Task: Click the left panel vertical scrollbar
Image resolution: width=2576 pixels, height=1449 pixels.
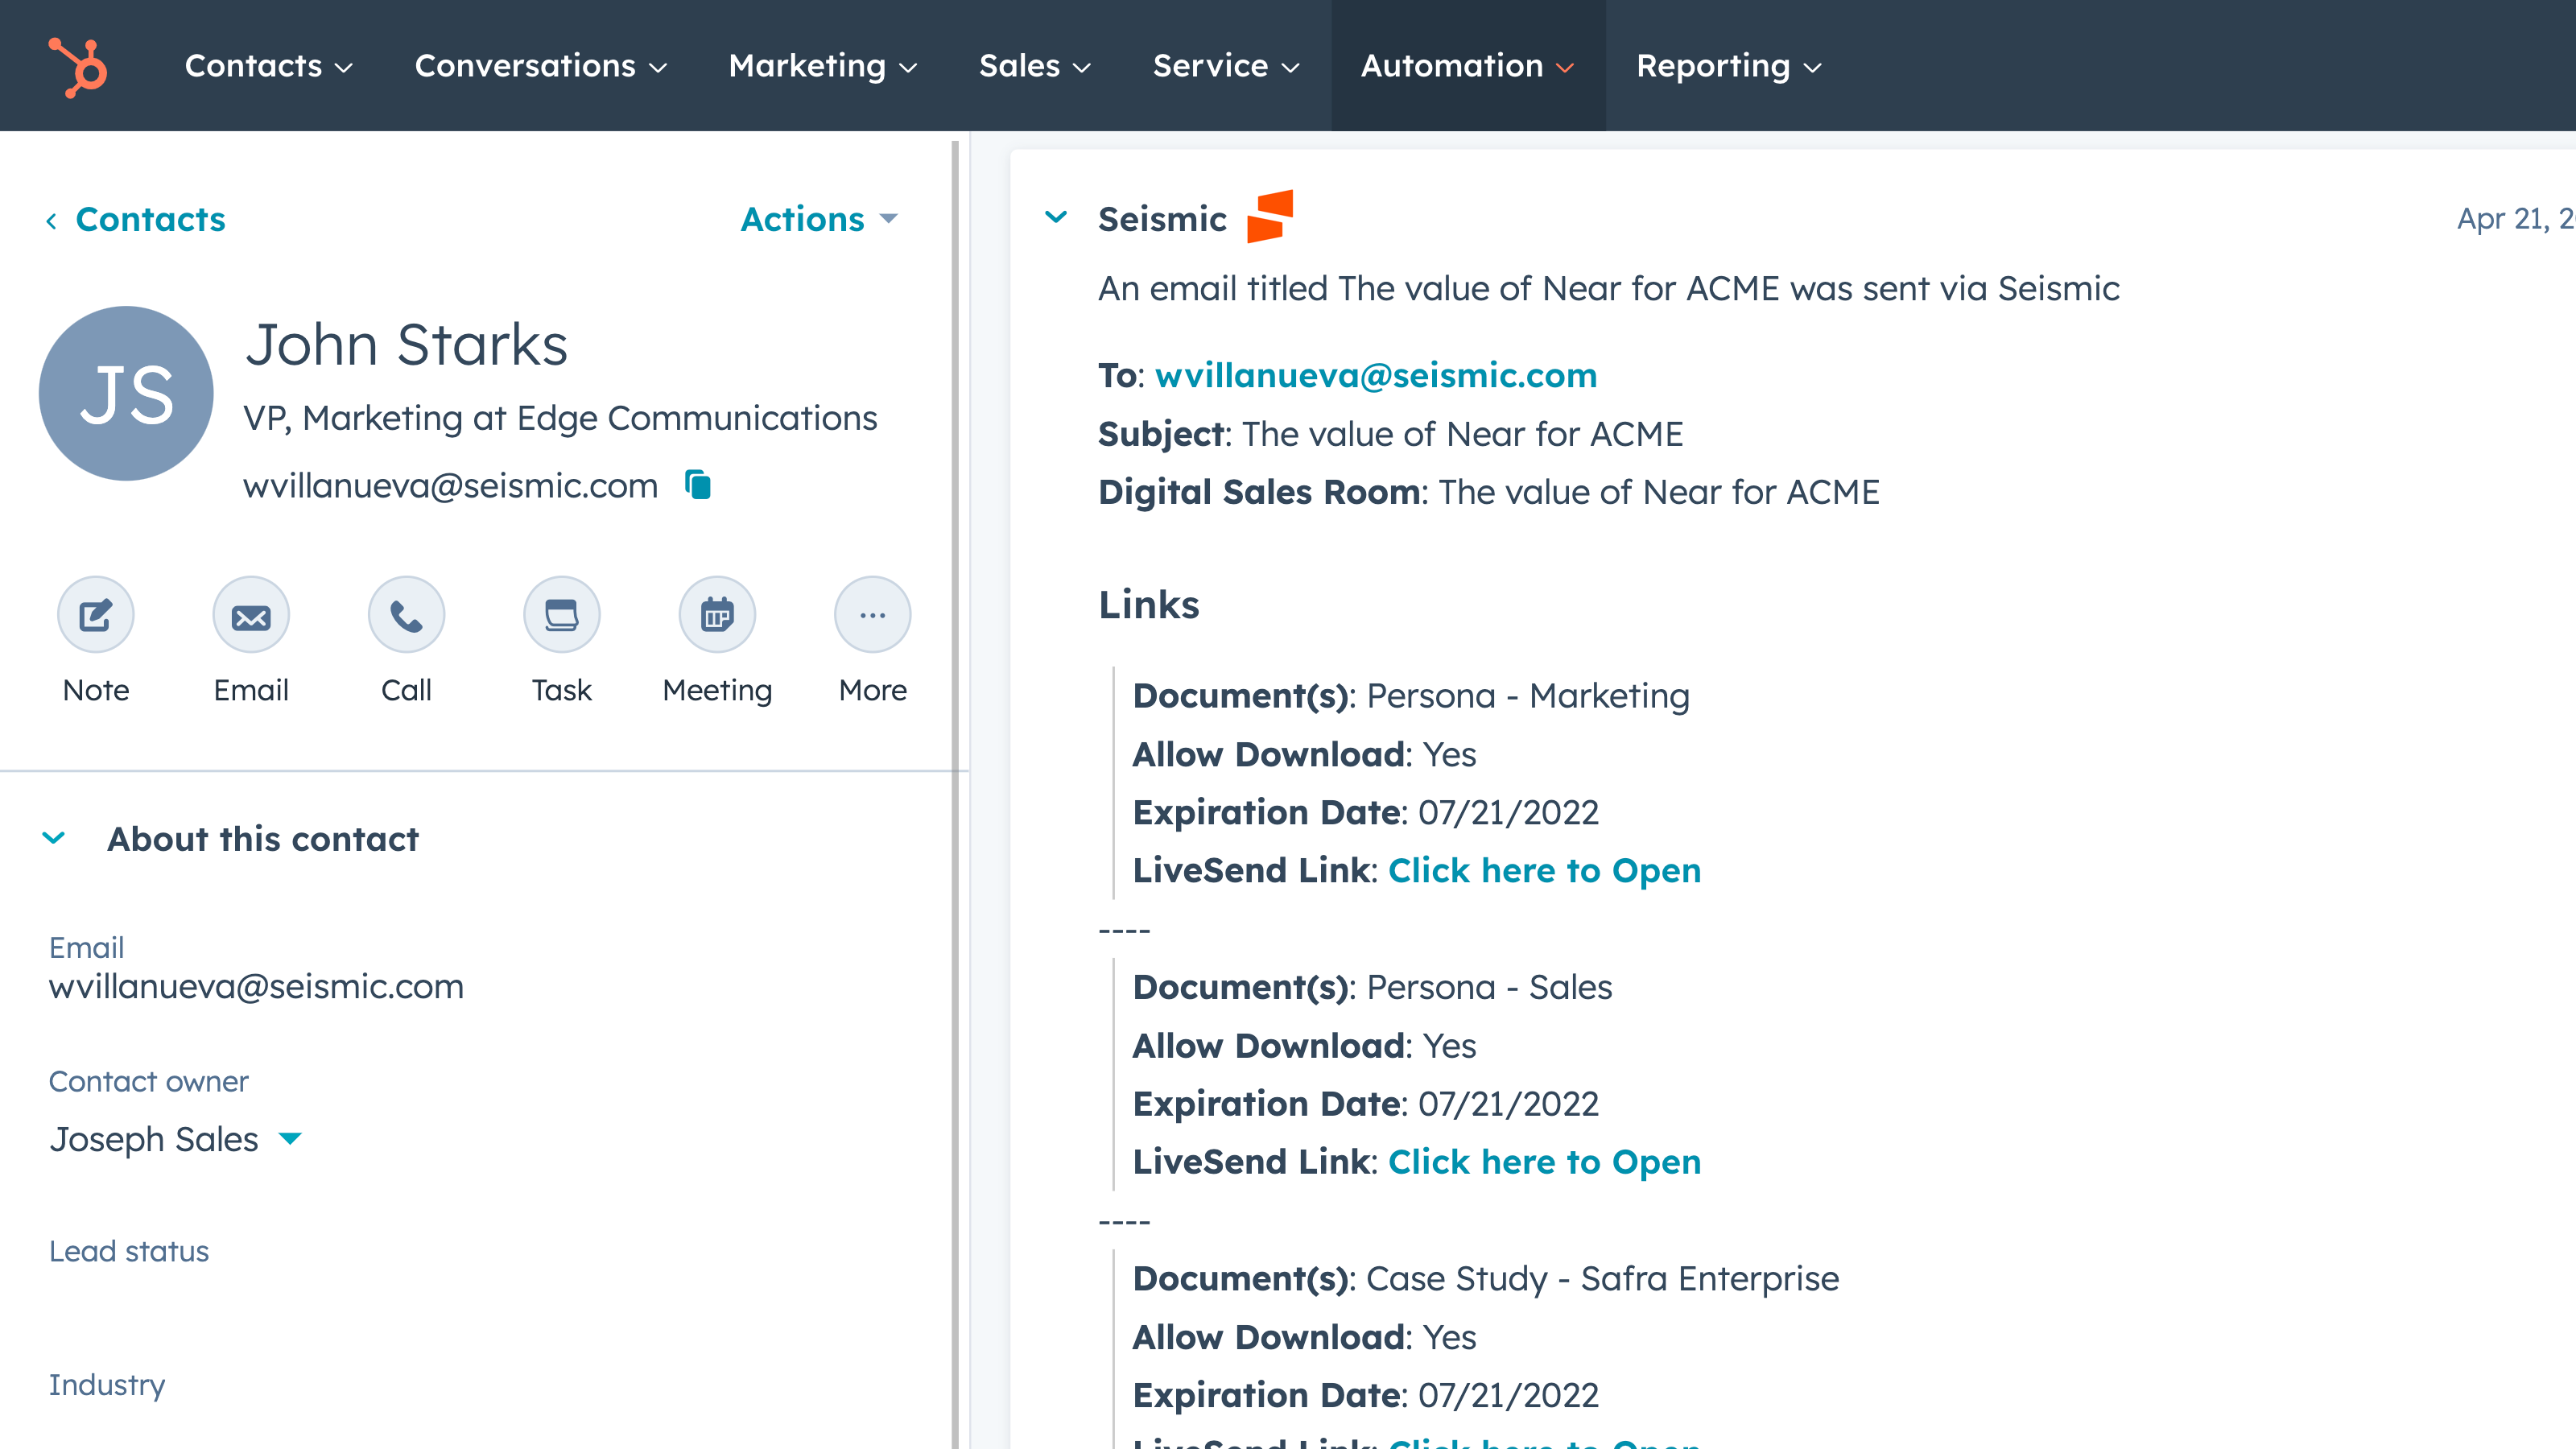Action: click(x=955, y=795)
